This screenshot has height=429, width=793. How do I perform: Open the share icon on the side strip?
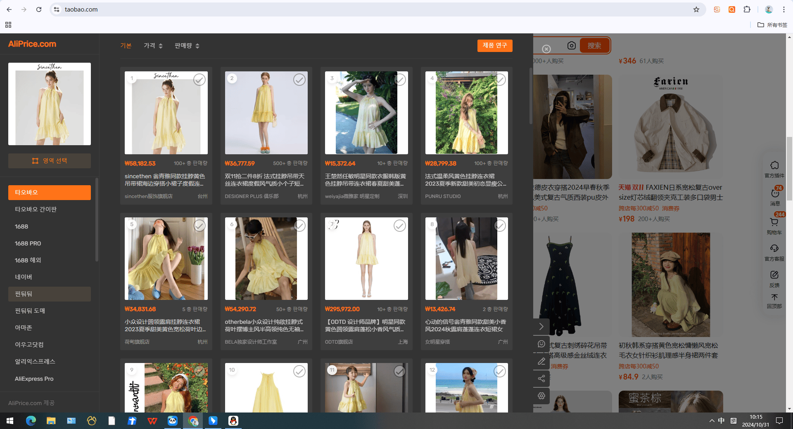541,379
